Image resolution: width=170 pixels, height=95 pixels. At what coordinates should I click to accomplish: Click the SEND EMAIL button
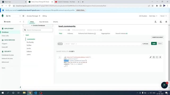(80, 10)
